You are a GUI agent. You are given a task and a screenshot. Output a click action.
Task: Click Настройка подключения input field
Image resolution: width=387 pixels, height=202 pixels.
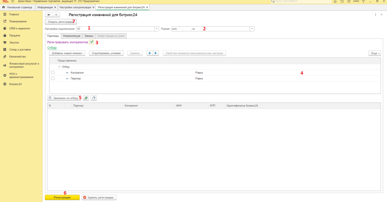pos(115,29)
